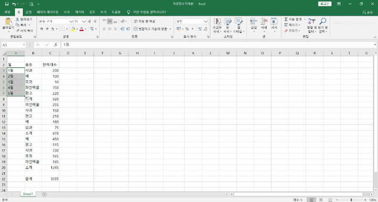The height and width of the screenshot is (202, 378).
Task: Click the Name Box showing A3
Action: click(13, 45)
